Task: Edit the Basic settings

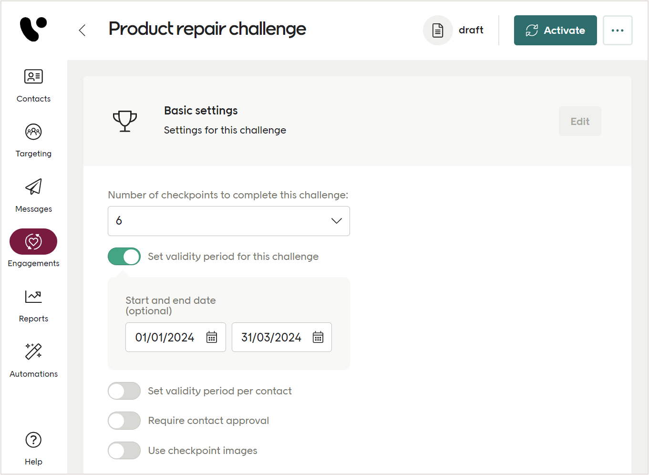Action: (580, 121)
